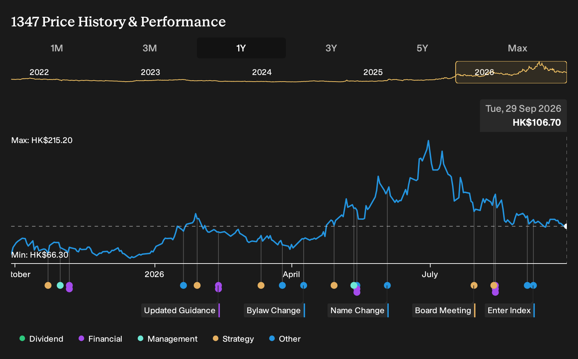
Task: Open the Enter Index event label
Action: (509, 310)
